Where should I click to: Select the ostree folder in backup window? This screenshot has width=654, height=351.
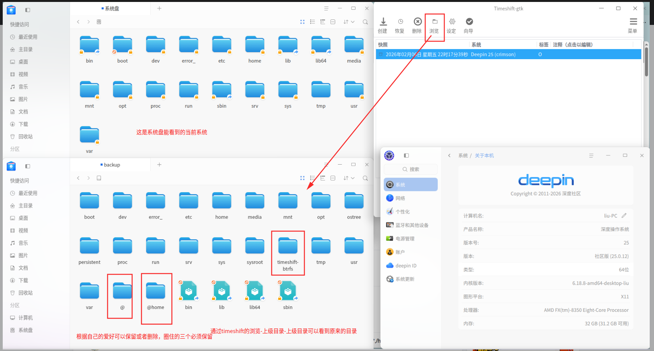pos(354,206)
